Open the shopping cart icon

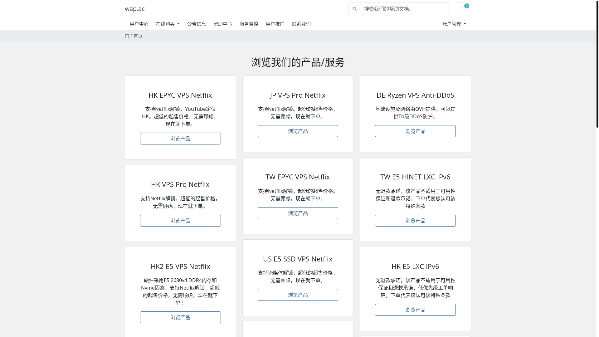coord(463,9)
